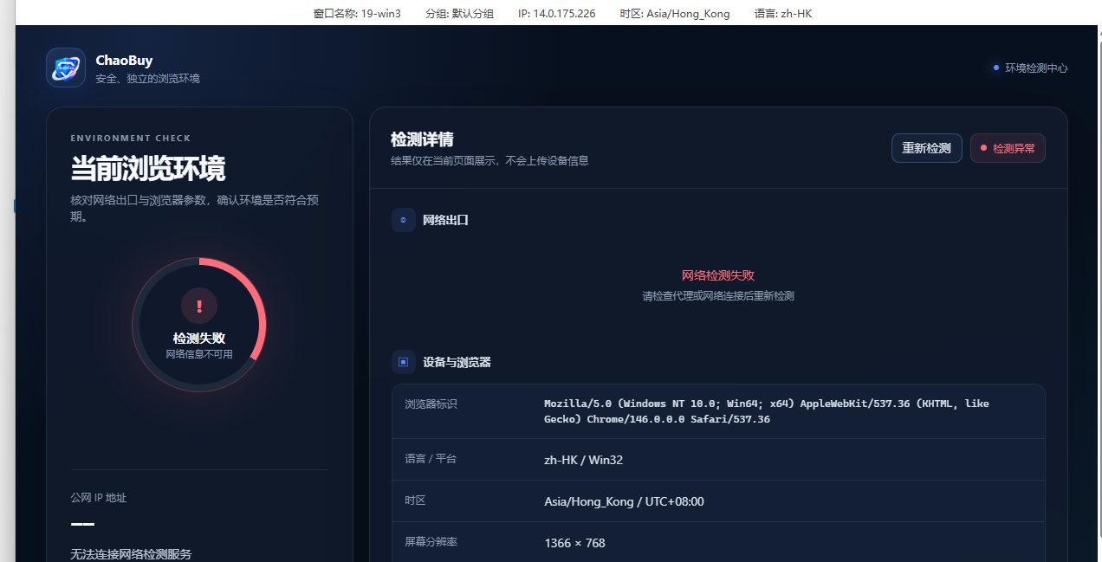Screen dimensions: 1102x562
Task: Click the 时区 row label
Action: 415,501
